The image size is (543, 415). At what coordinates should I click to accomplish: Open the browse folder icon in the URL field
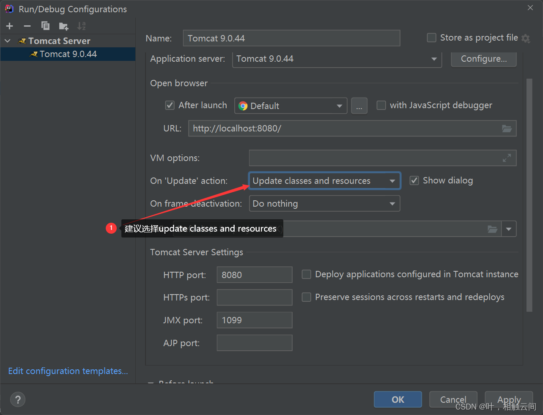point(507,128)
